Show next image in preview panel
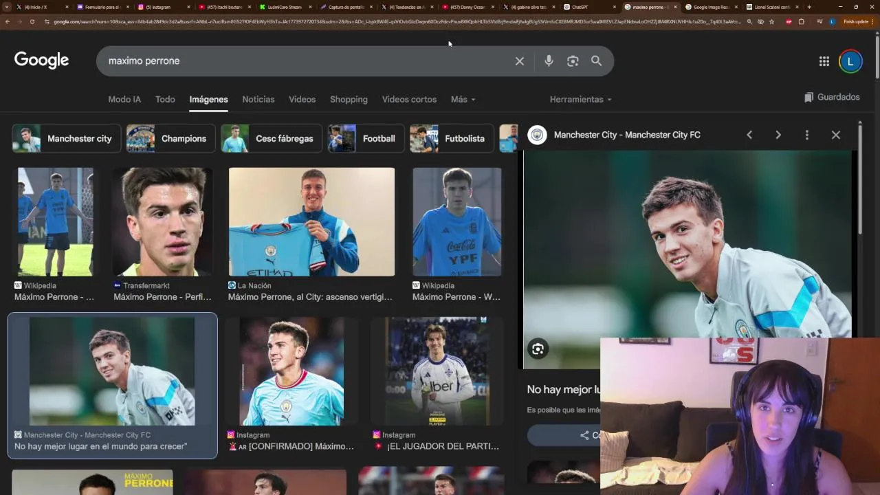Screen dimensions: 880x495 click(778, 135)
